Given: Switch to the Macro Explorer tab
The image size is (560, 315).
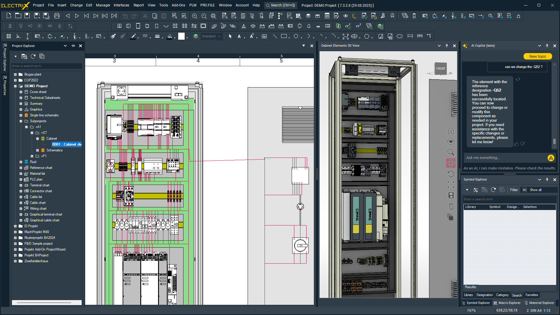Looking at the screenshot, I should coord(507,303).
